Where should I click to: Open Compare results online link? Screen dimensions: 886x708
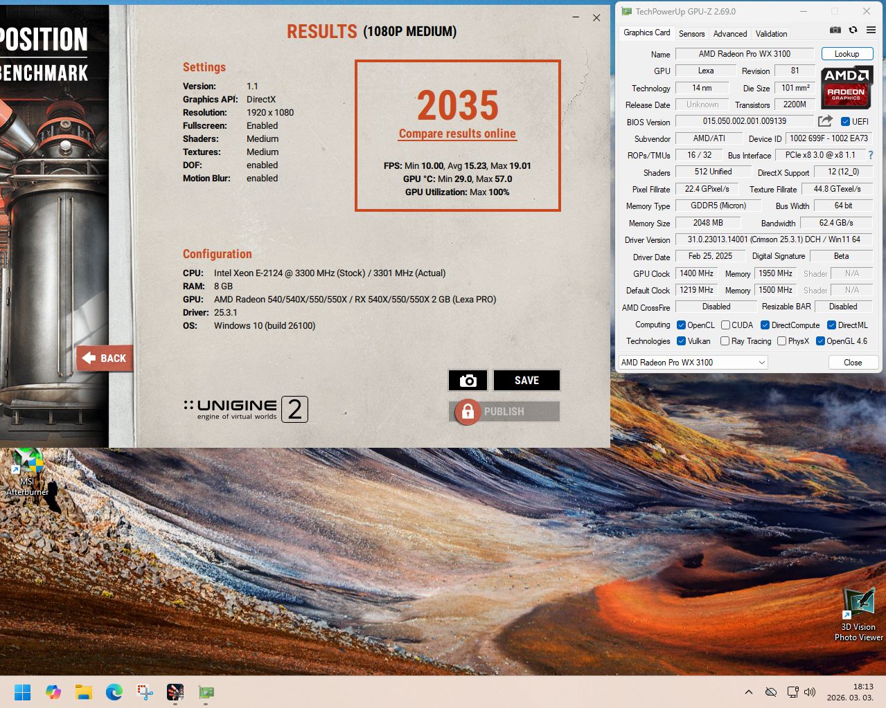pos(457,134)
